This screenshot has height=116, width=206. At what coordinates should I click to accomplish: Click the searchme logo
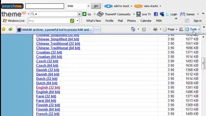[12, 6]
